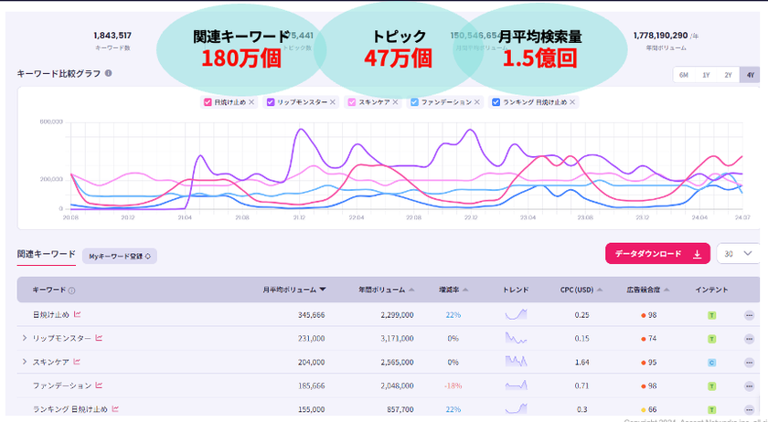Open the rows-per-page 30 dropdown
This screenshot has height=422, width=768.
point(739,254)
